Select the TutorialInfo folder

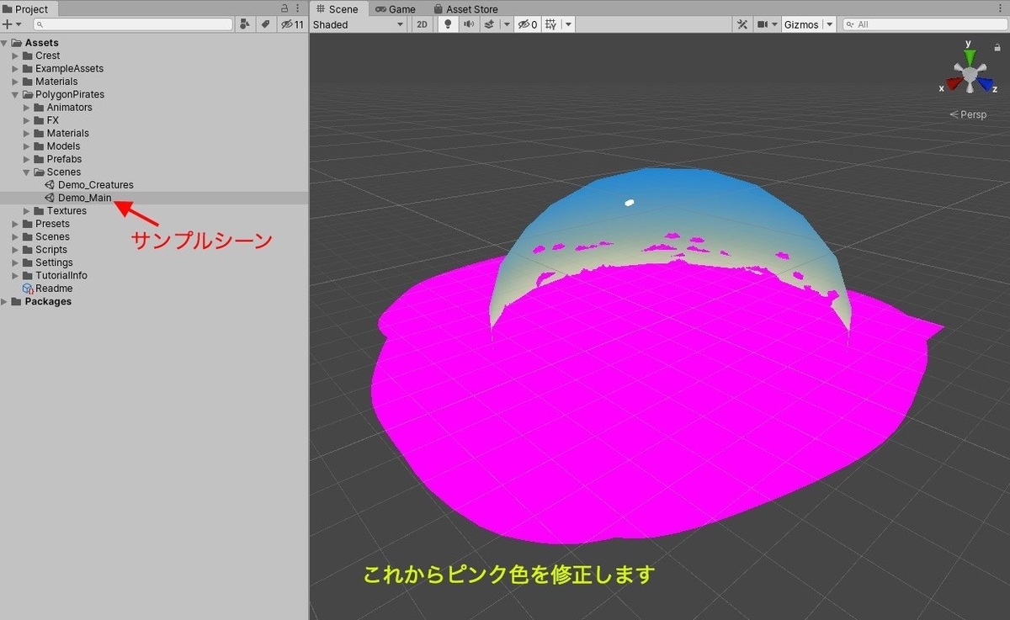tap(61, 276)
